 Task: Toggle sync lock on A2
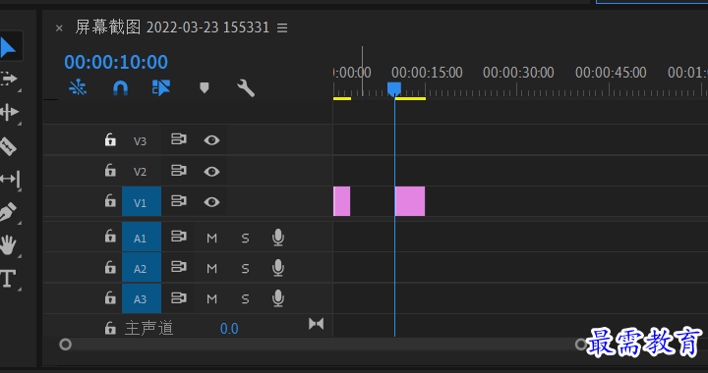179,267
